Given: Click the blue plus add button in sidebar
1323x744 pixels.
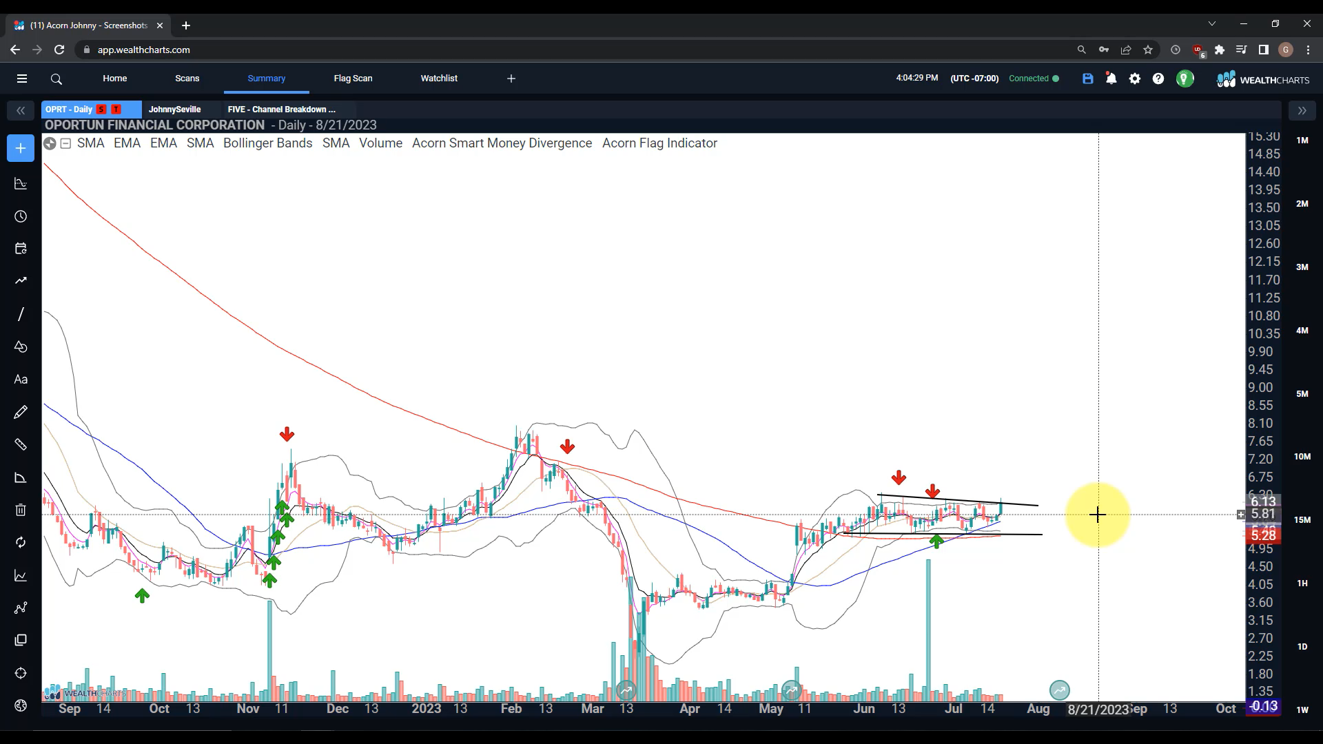Looking at the screenshot, I should [x=21, y=148].
